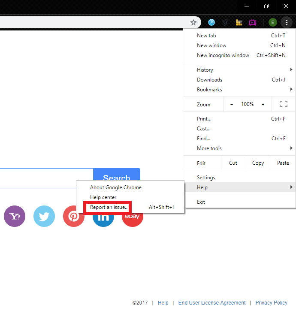
Task: Choose Cast... from the menu
Action: coord(239,129)
